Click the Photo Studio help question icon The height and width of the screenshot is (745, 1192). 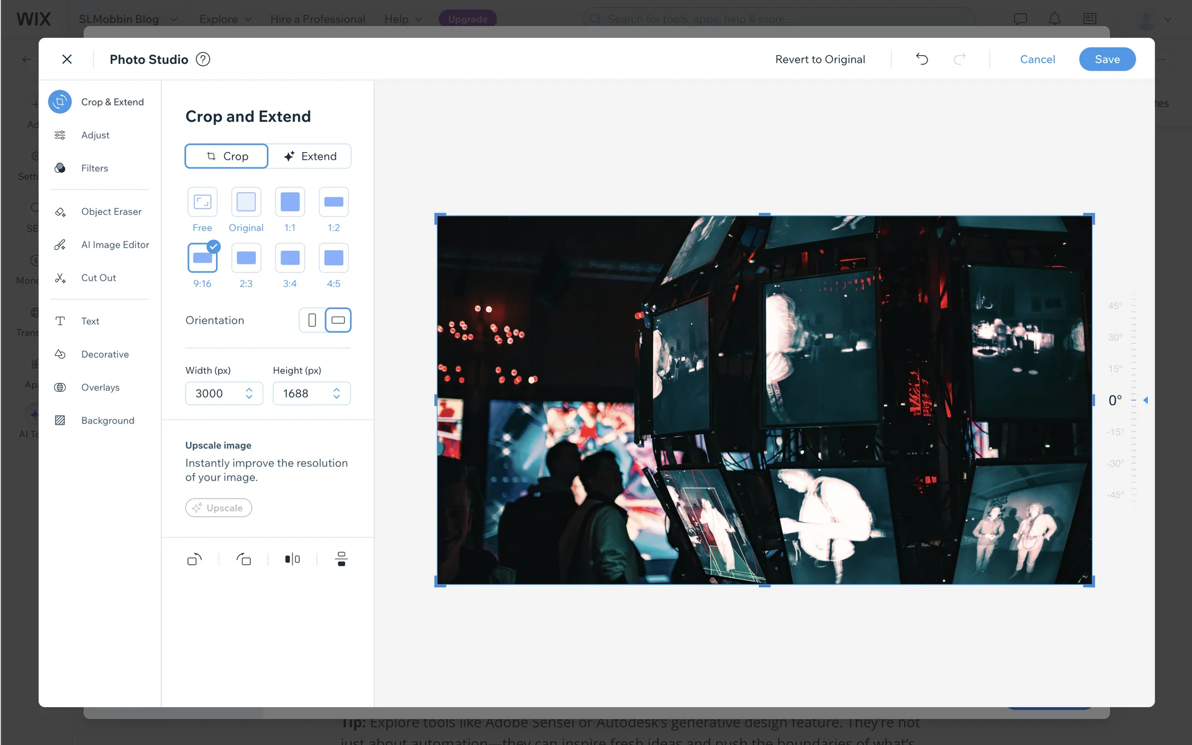203,59
